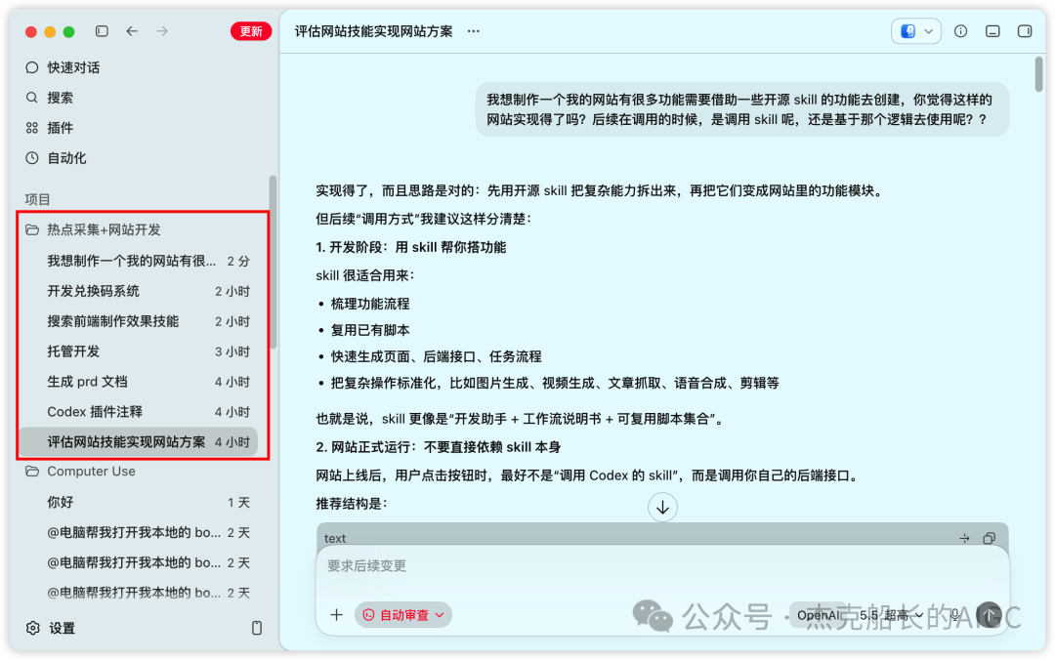This screenshot has height=660, width=1055.
Task: Click the device icon beside 设置
Action: (x=256, y=629)
